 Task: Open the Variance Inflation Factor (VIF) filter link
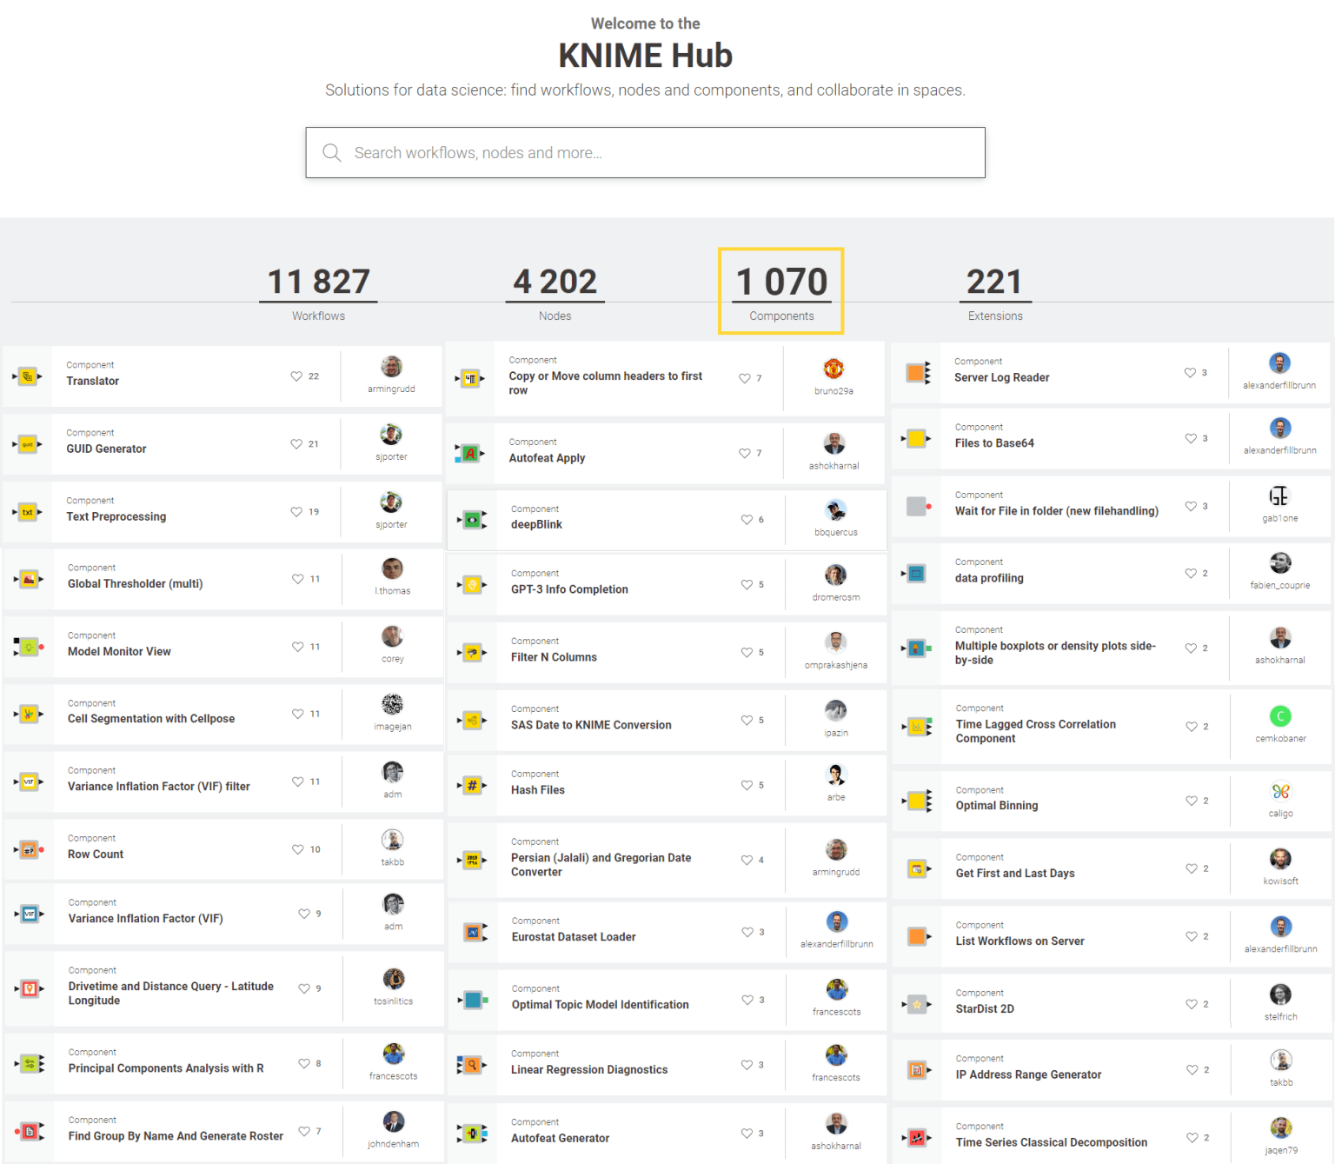[x=159, y=786]
